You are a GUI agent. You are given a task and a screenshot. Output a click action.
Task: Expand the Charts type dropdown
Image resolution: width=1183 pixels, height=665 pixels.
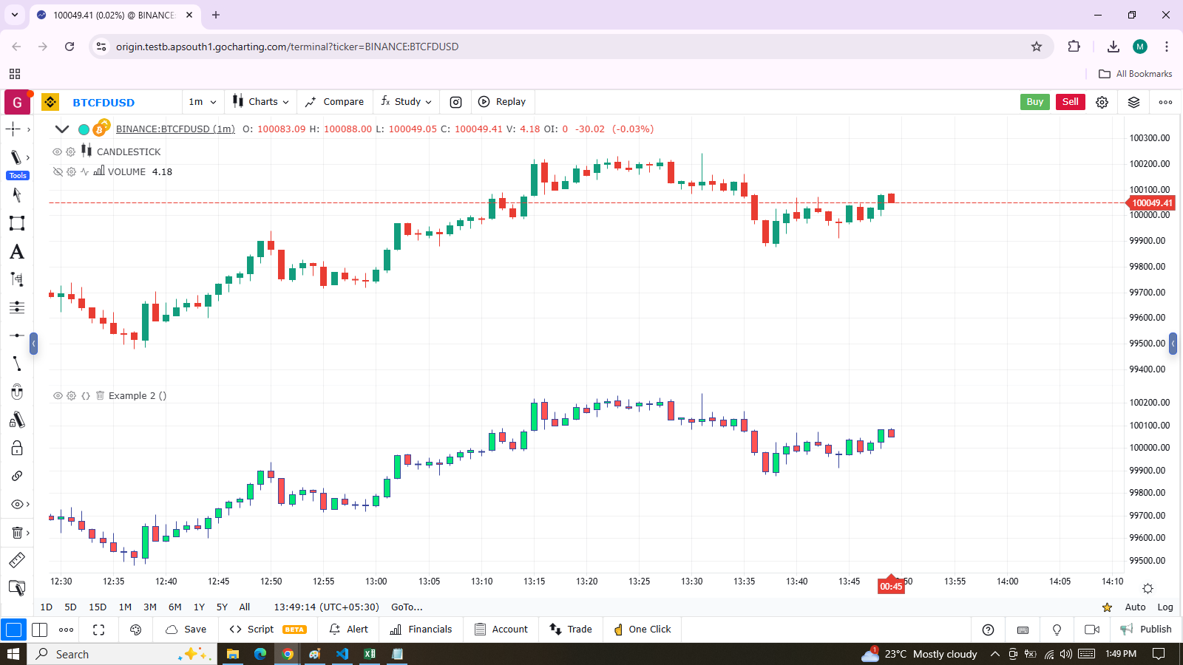(260, 102)
